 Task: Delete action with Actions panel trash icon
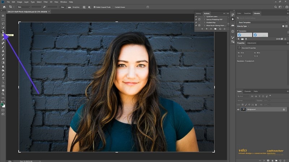(x=224, y=29)
